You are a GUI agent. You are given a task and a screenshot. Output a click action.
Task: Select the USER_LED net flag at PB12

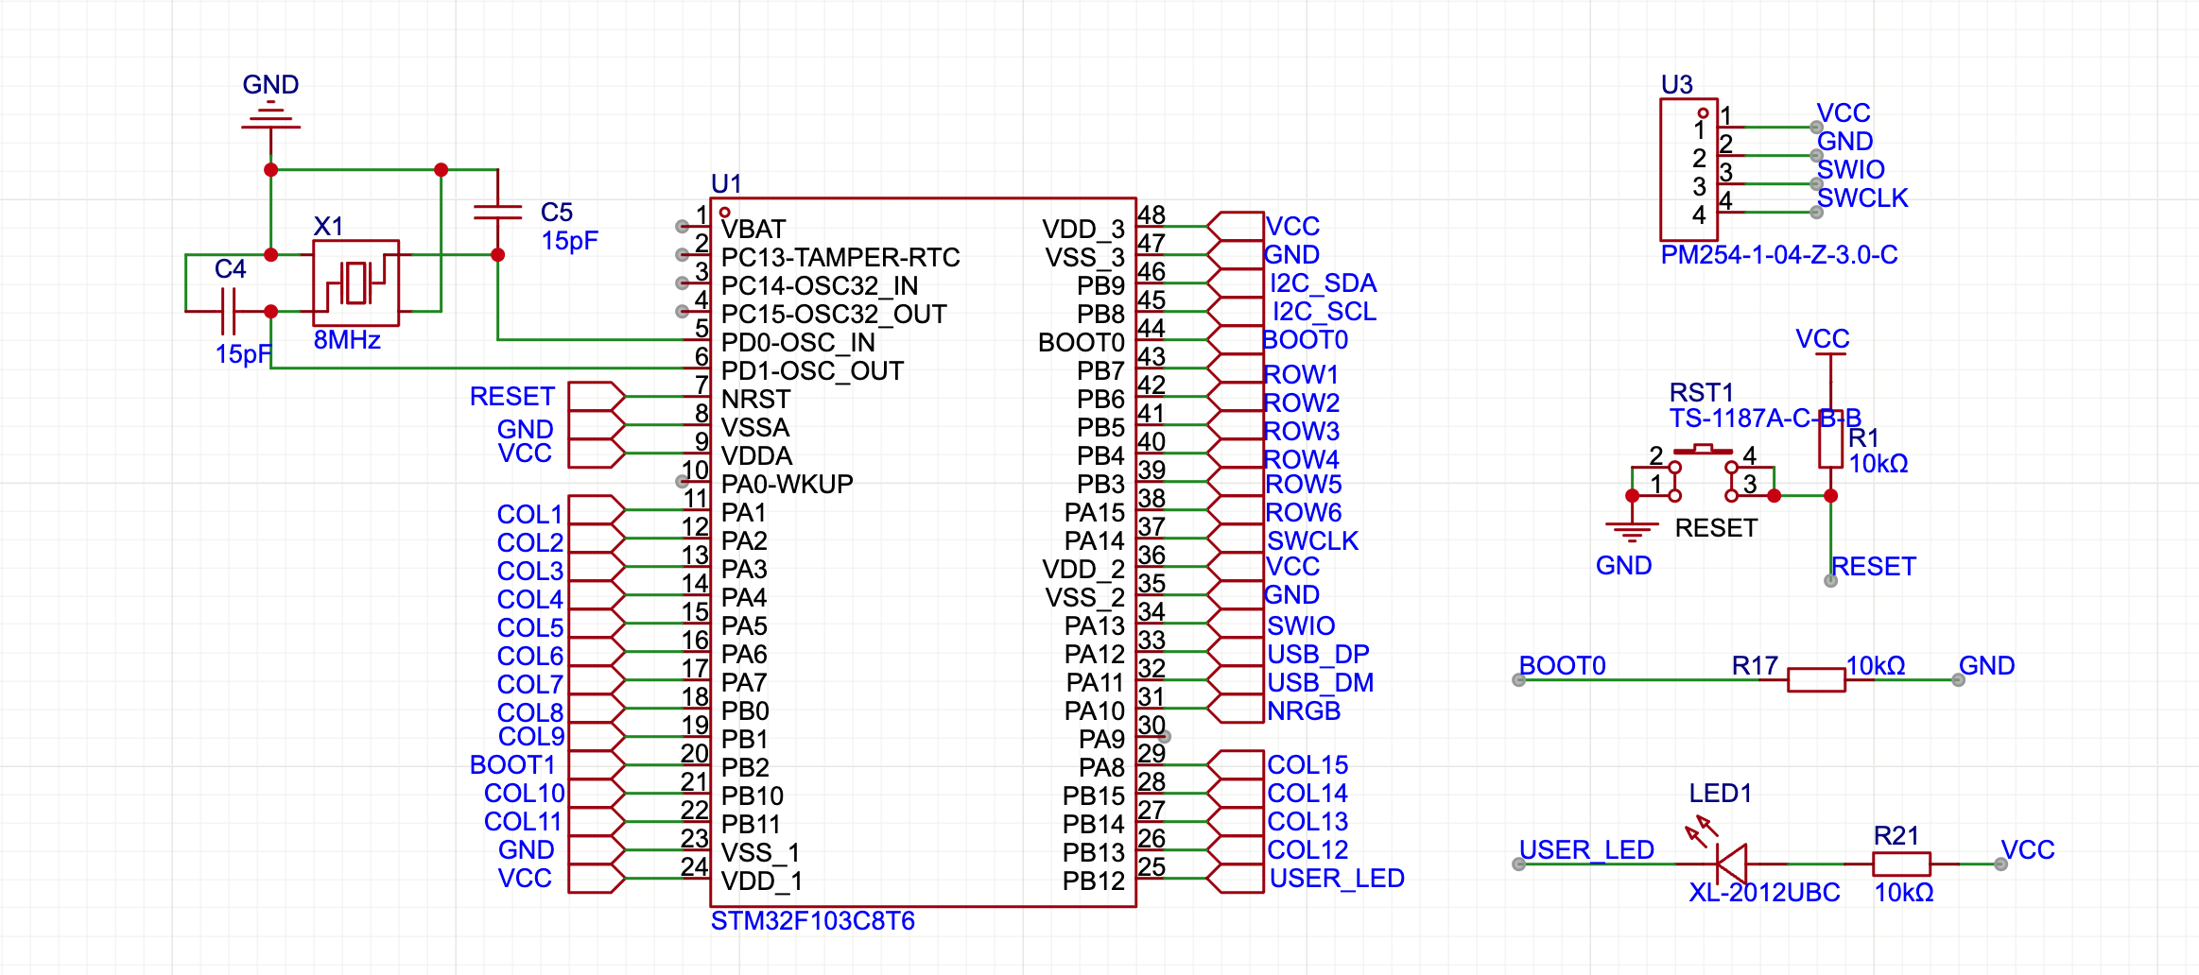[x=1236, y=878]
